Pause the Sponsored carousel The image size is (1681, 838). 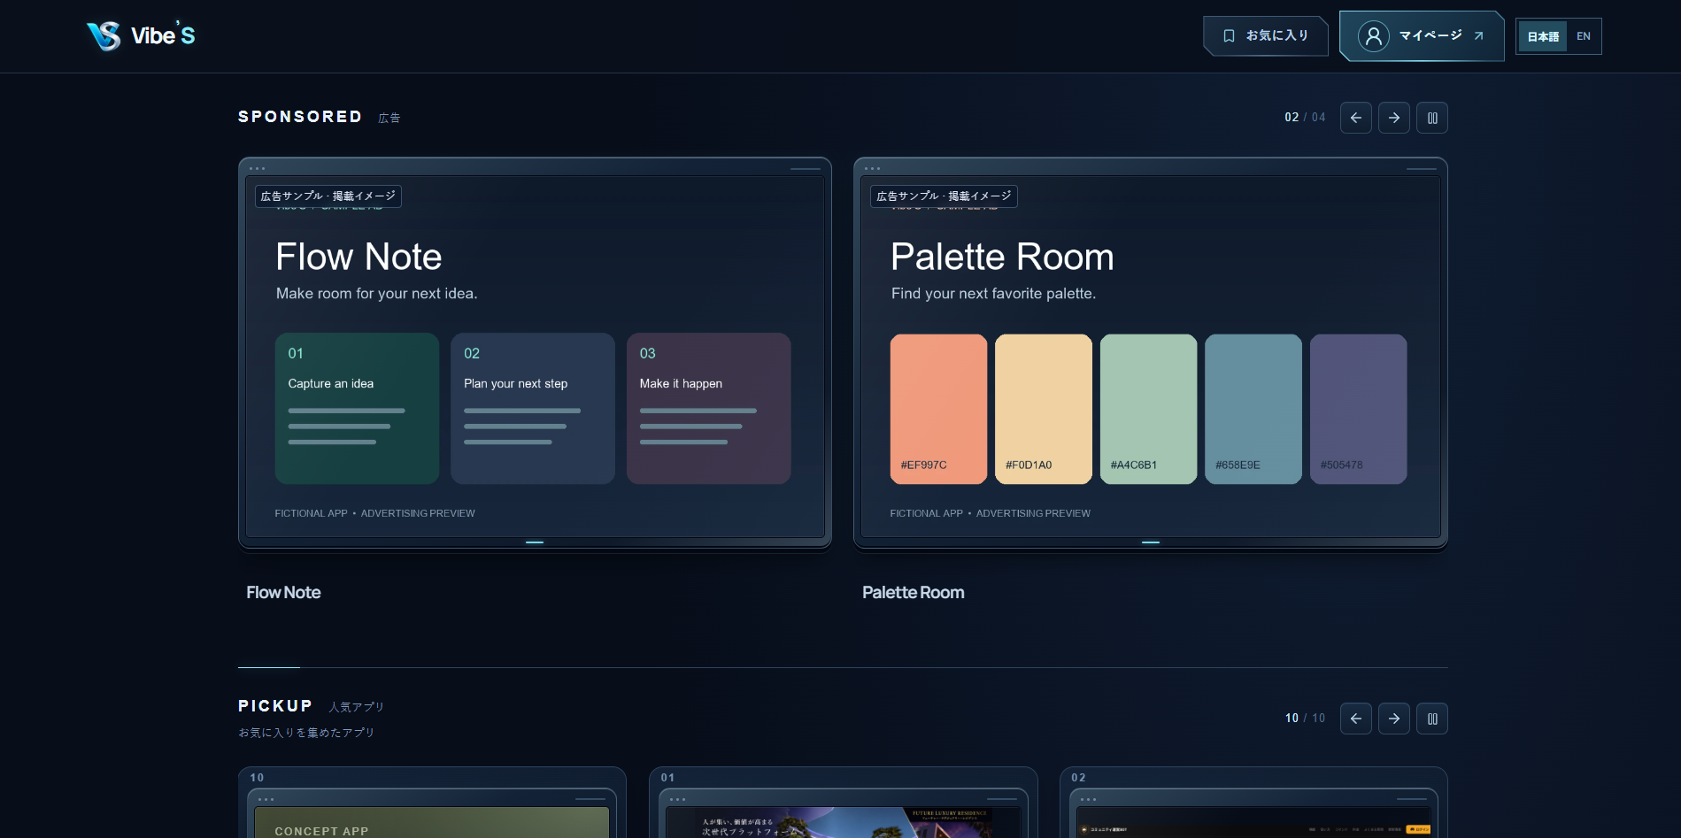[1432, 118]
